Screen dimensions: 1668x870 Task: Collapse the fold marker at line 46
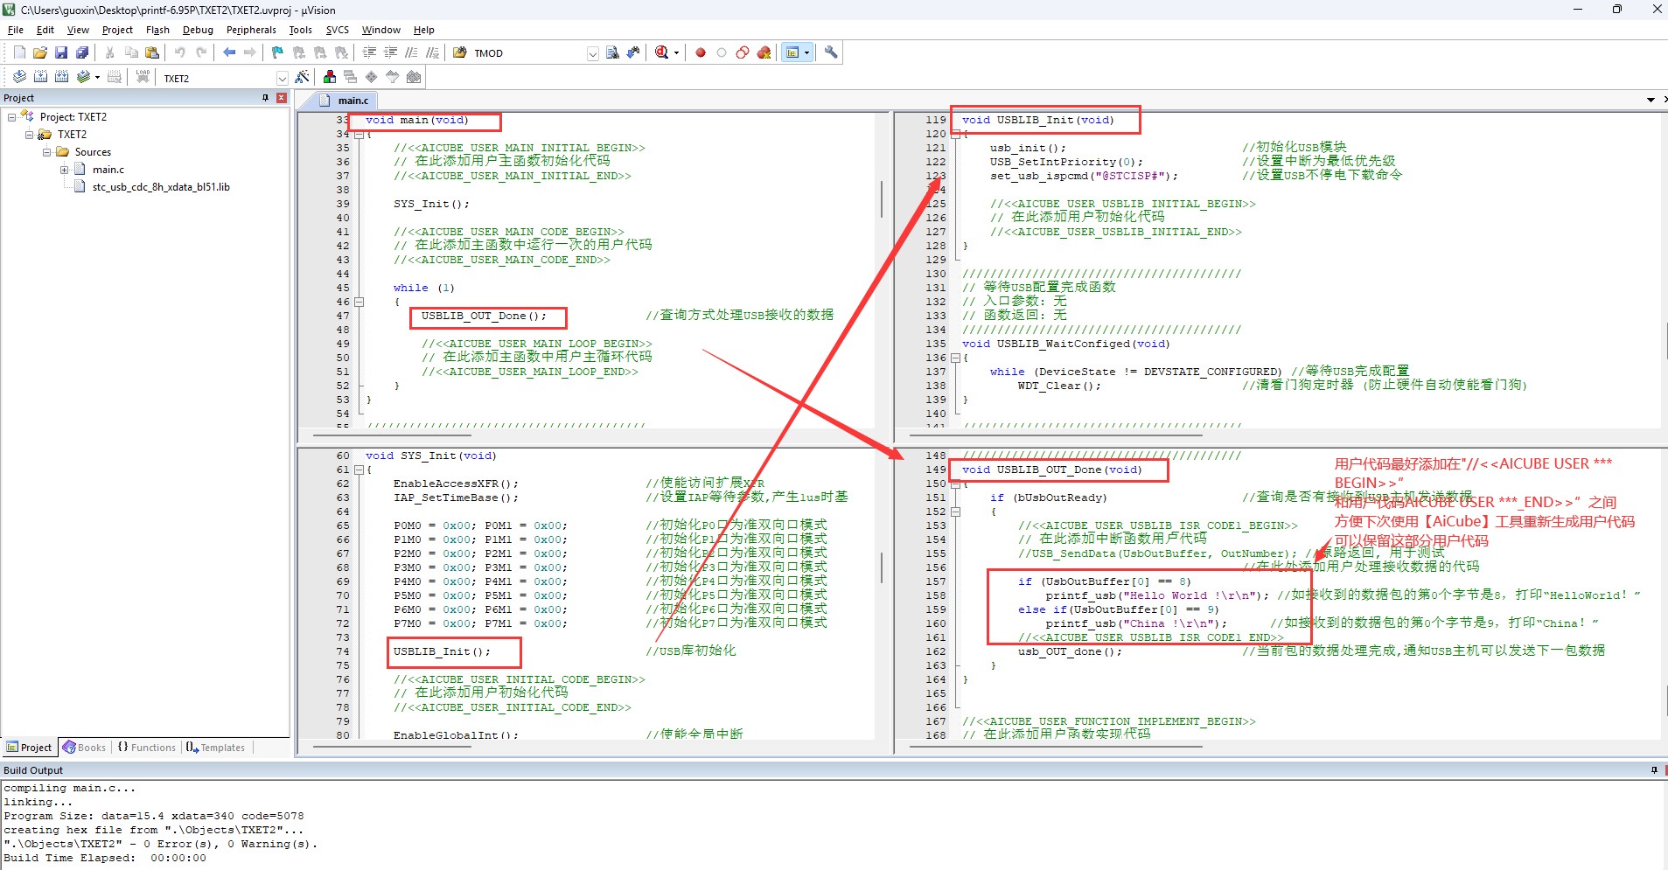click(x=359, y=302)
